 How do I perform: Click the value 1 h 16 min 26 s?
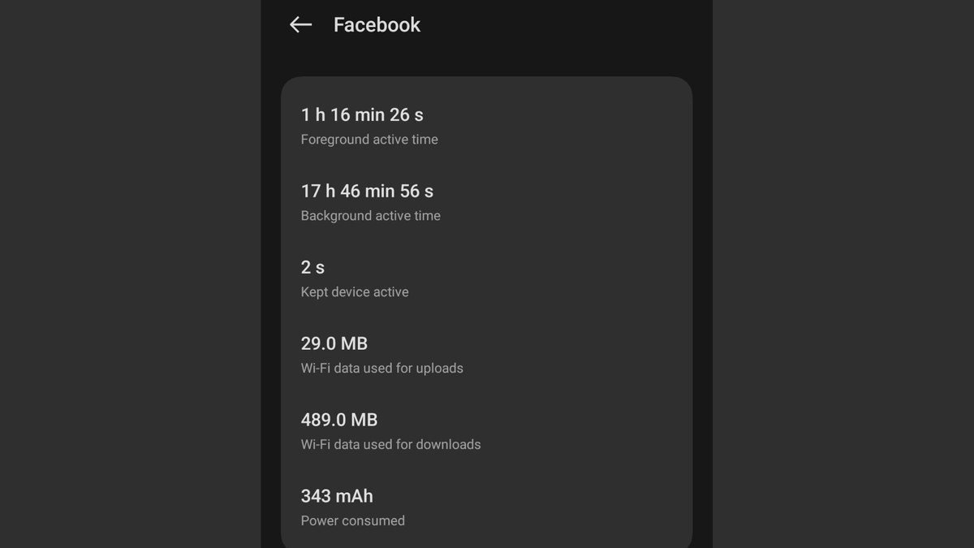click(x=363, y=114)
